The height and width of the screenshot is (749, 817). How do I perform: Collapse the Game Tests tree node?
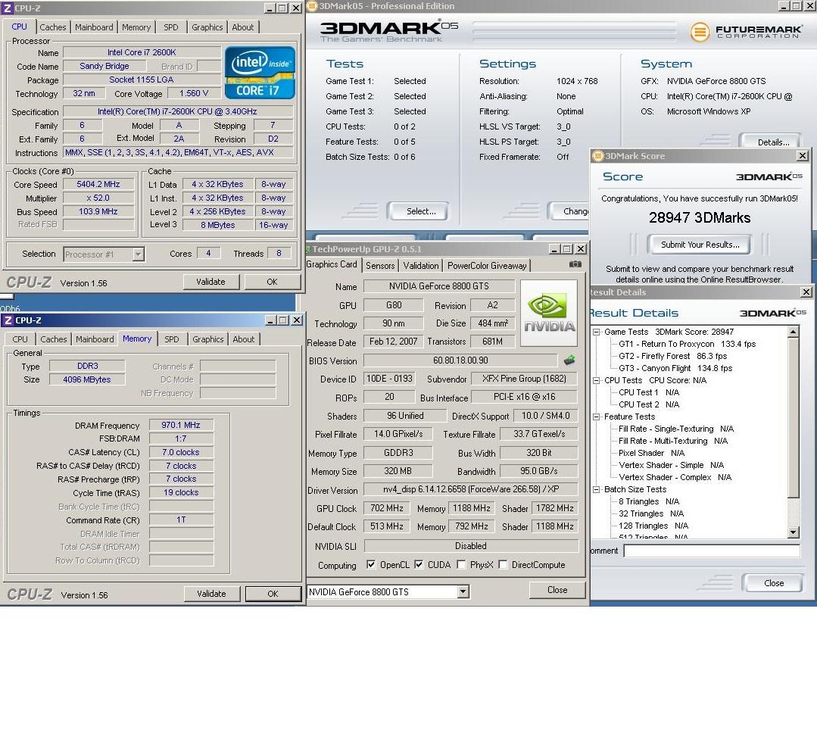(597, 332)
